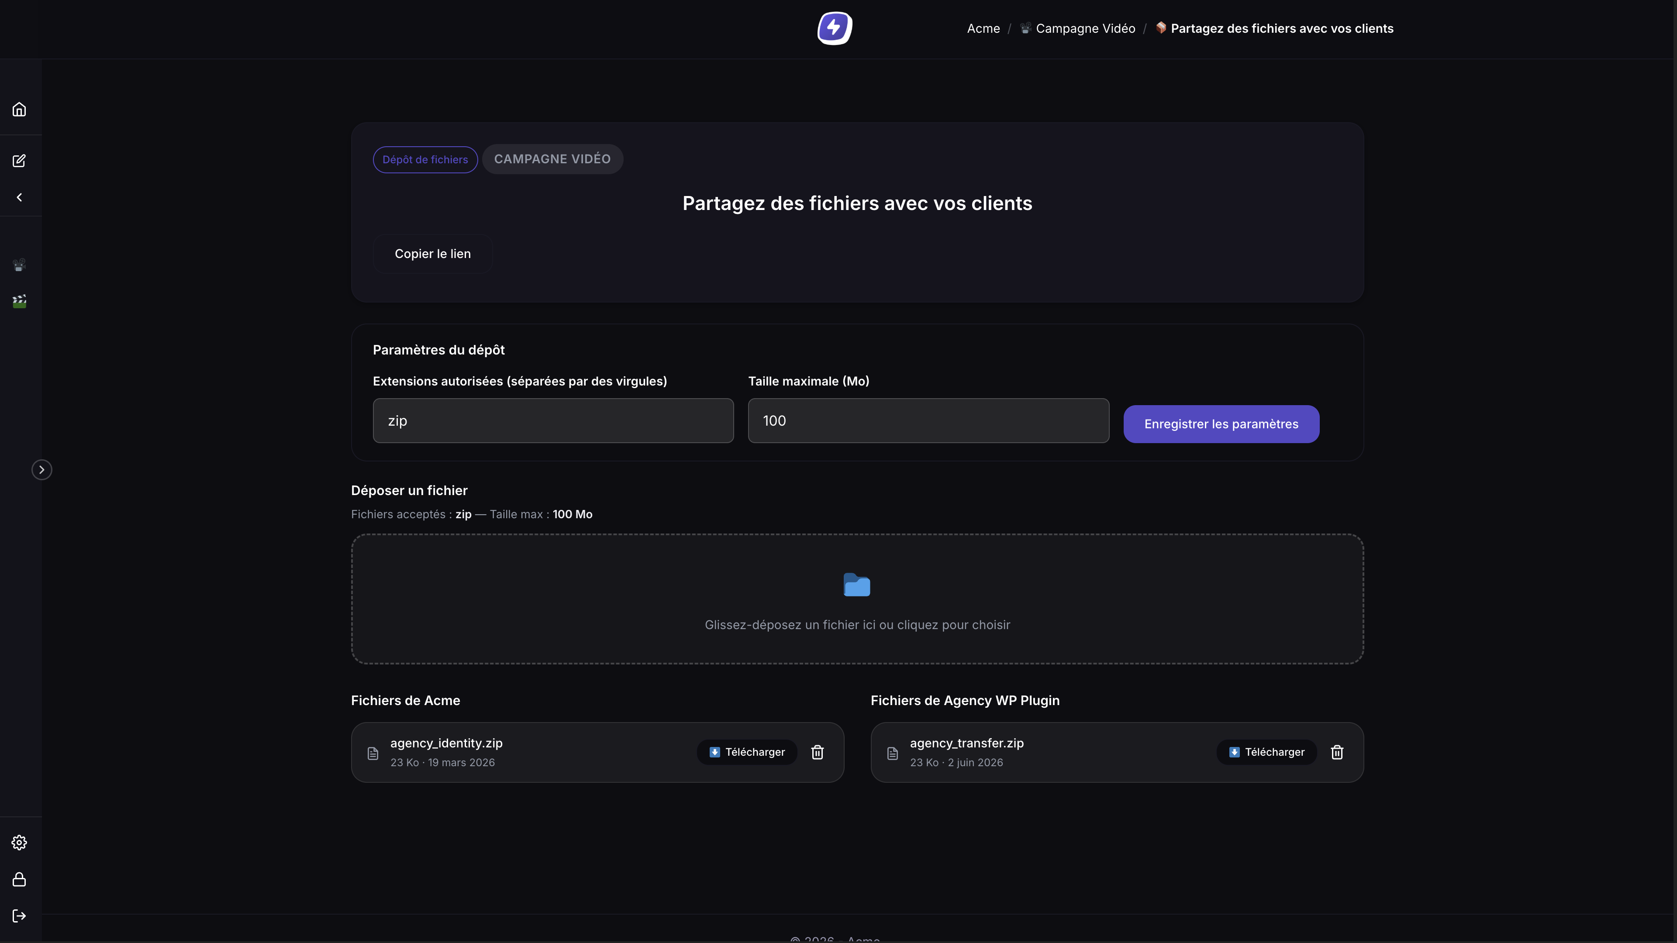This screenshot has height=943, width=1677.
Task: Click the lightning bolt app logo
Action: (835, 29)
